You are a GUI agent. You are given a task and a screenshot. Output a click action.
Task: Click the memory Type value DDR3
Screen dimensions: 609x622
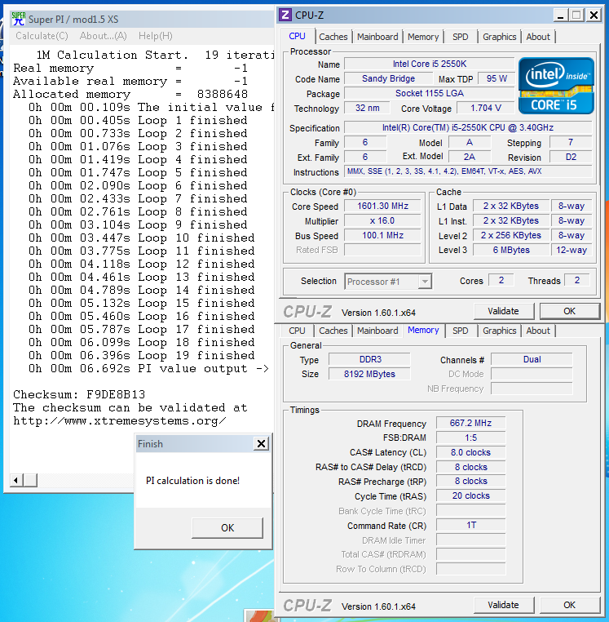pos(369,360)
